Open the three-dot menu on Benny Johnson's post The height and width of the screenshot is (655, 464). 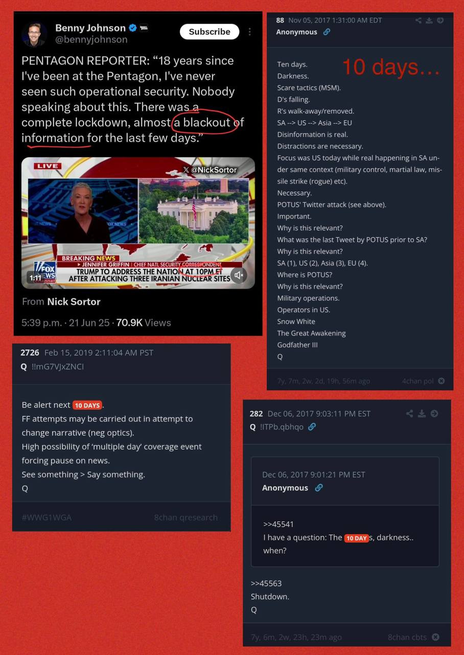pos(249,31)
